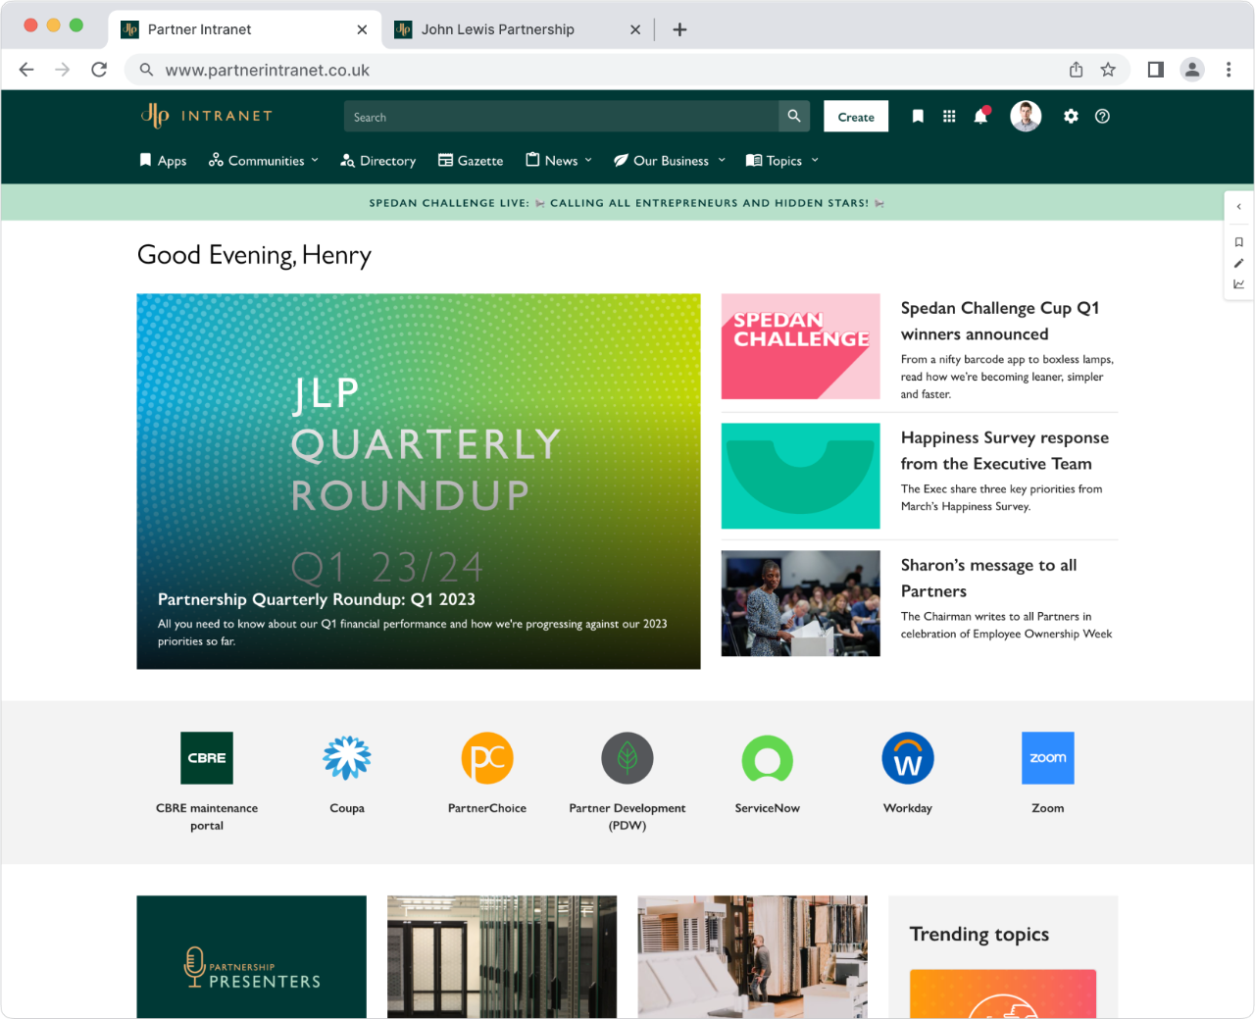Open the server room photo card
1255x1019 pixels.
[502, 956]
